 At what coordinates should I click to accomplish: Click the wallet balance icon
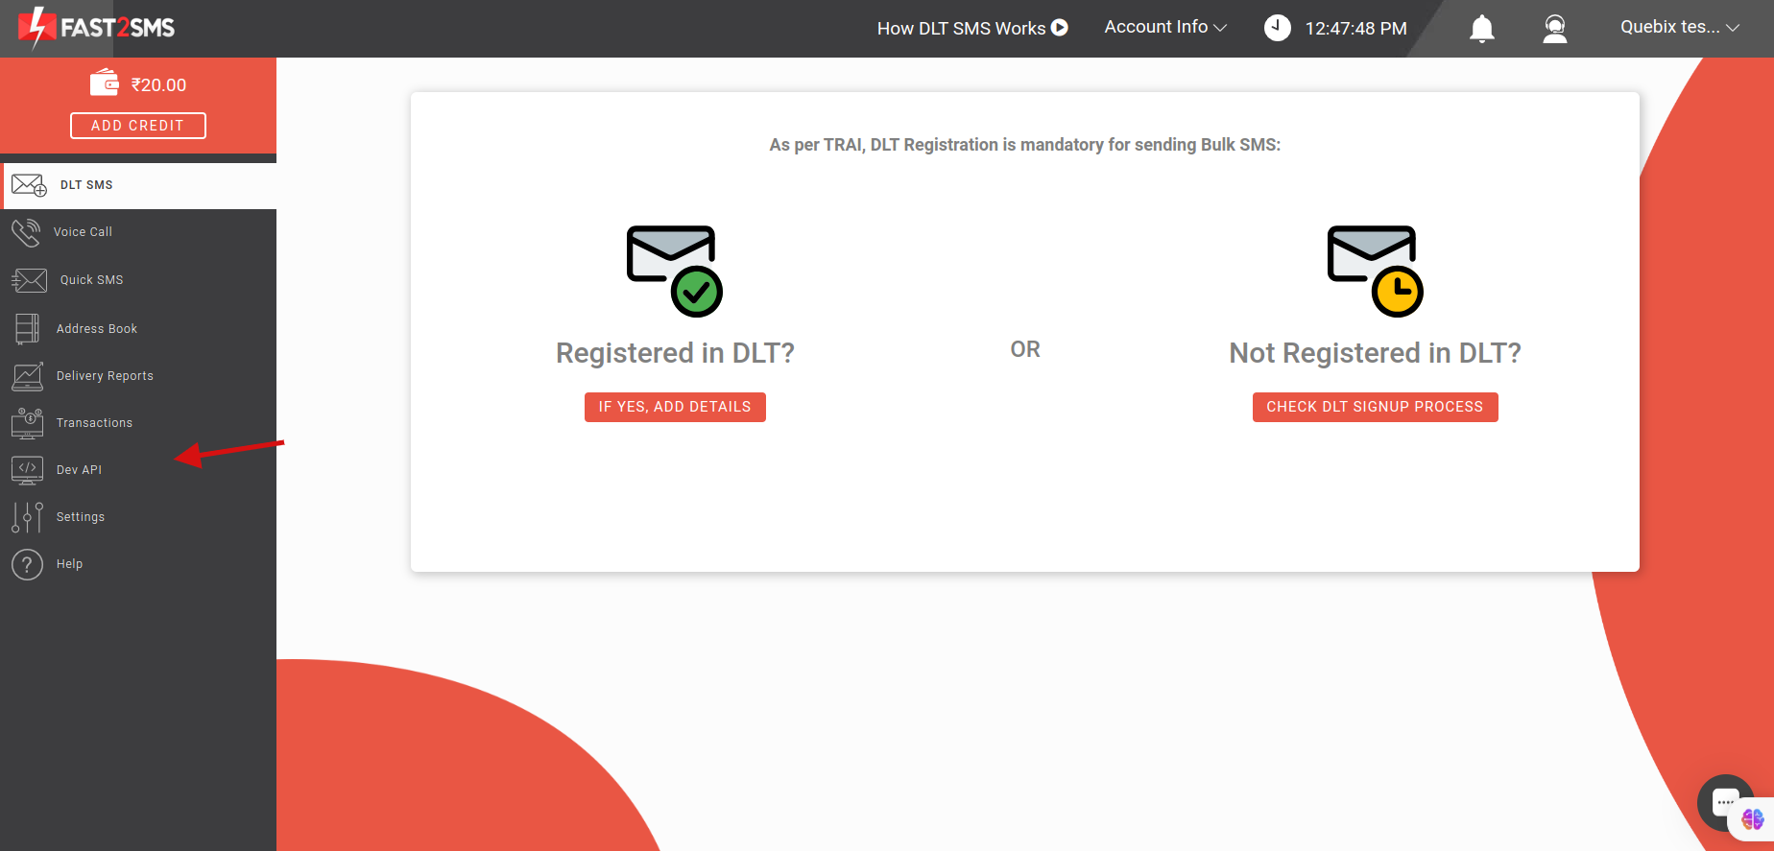[x=105, y=83]
